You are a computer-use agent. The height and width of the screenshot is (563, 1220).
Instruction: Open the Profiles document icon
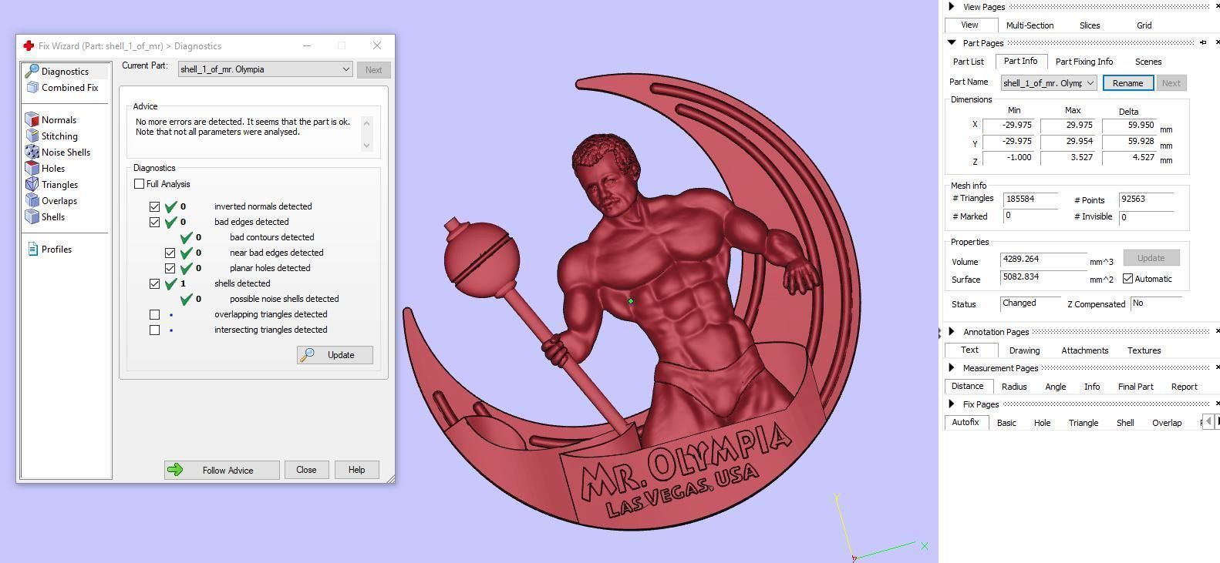point(32,249)
